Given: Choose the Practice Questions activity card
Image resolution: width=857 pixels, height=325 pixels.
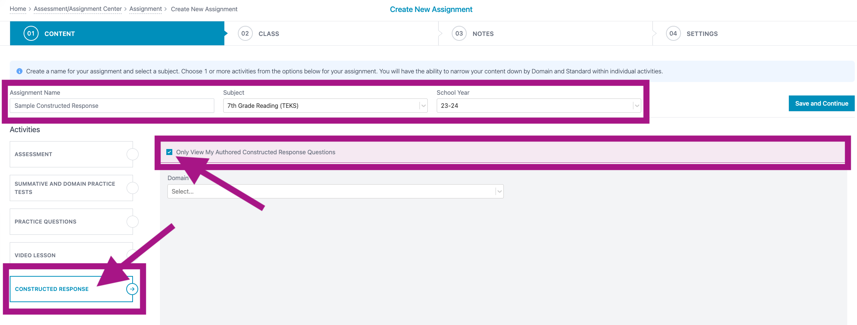Looking at the screenshot, I should coord(71,222).
